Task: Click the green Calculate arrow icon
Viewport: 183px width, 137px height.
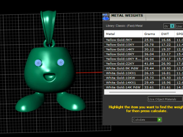Action: 159,119
